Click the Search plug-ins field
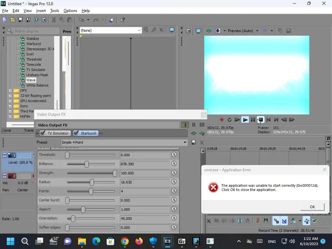Image resolution: width=332 pixels, height=249 pixels. [33, 31]
